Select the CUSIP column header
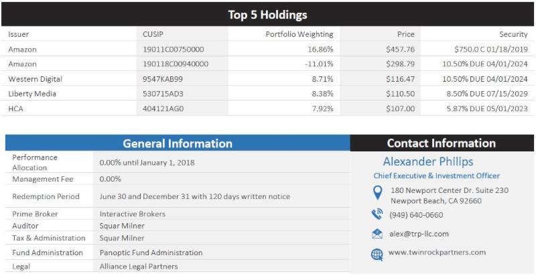The image size is (536, 276). (153, 34)
